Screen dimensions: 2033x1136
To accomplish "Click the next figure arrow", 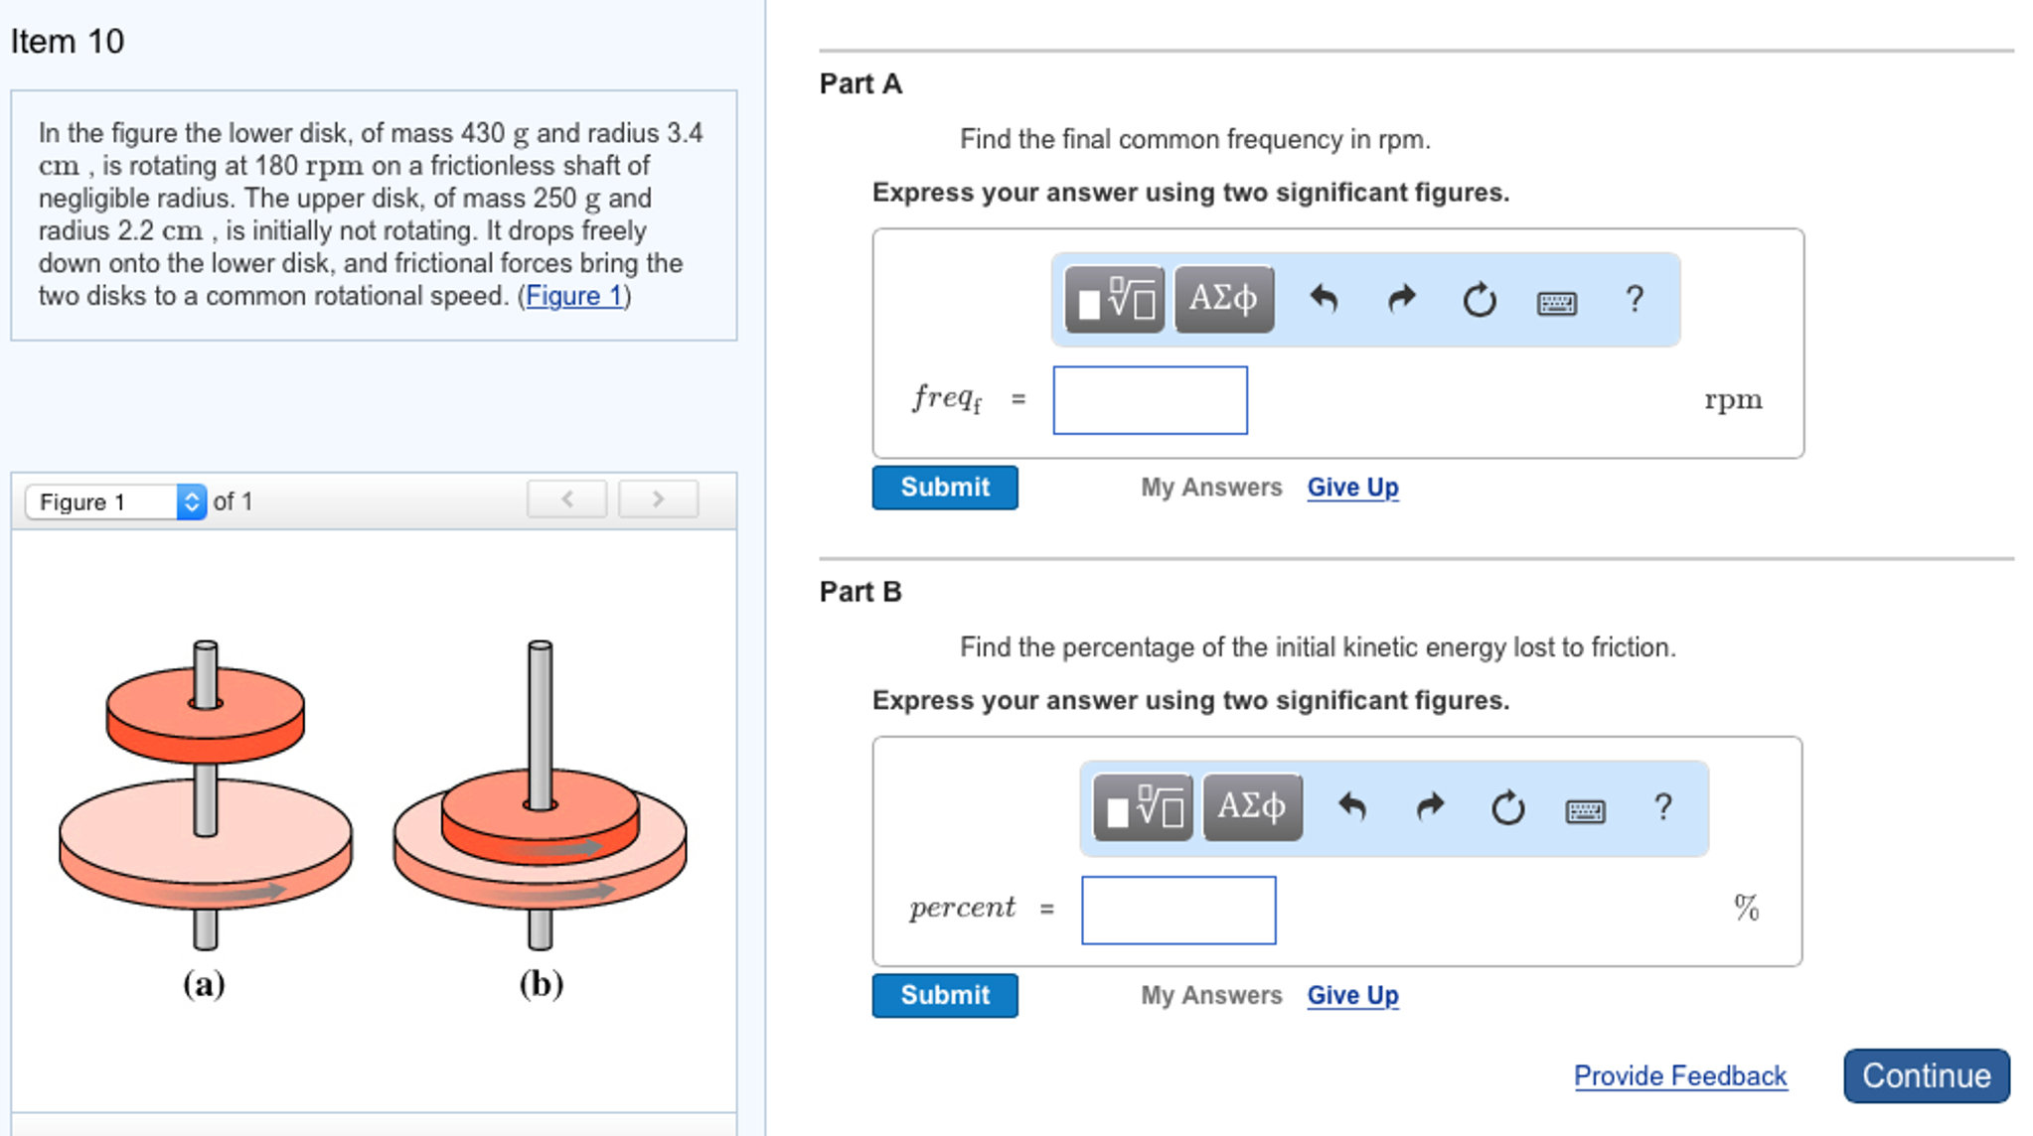I will [657, 499].
